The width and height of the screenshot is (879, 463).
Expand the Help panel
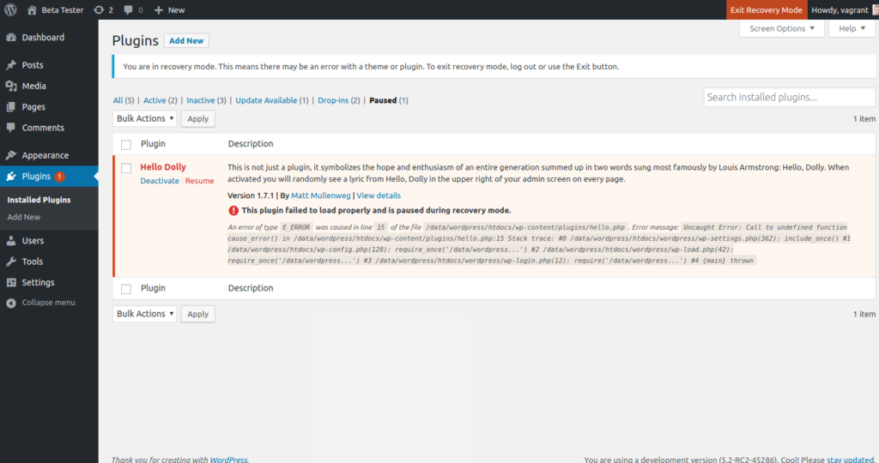point(852,28)
